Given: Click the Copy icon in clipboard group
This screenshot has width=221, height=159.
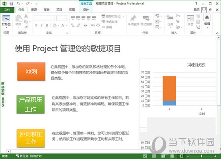Looking at the screenshot, I should pyautogui.click(x=26, y=22).
